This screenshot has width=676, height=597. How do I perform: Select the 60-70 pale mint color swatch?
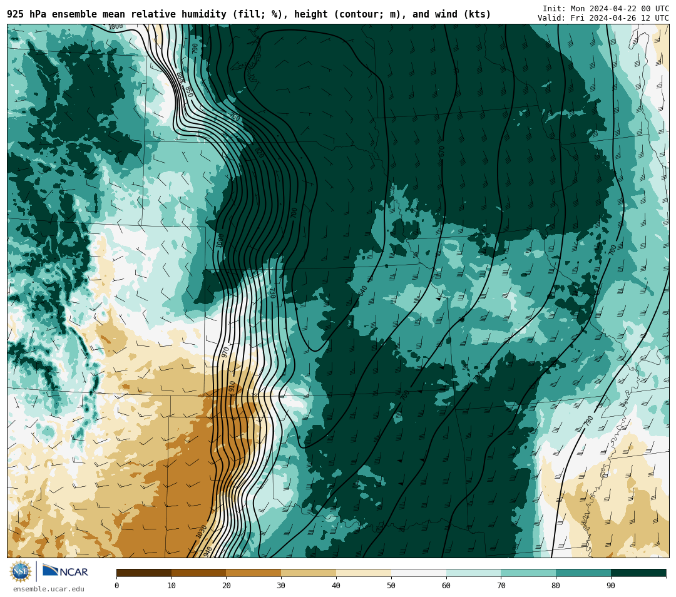[473, 573]
